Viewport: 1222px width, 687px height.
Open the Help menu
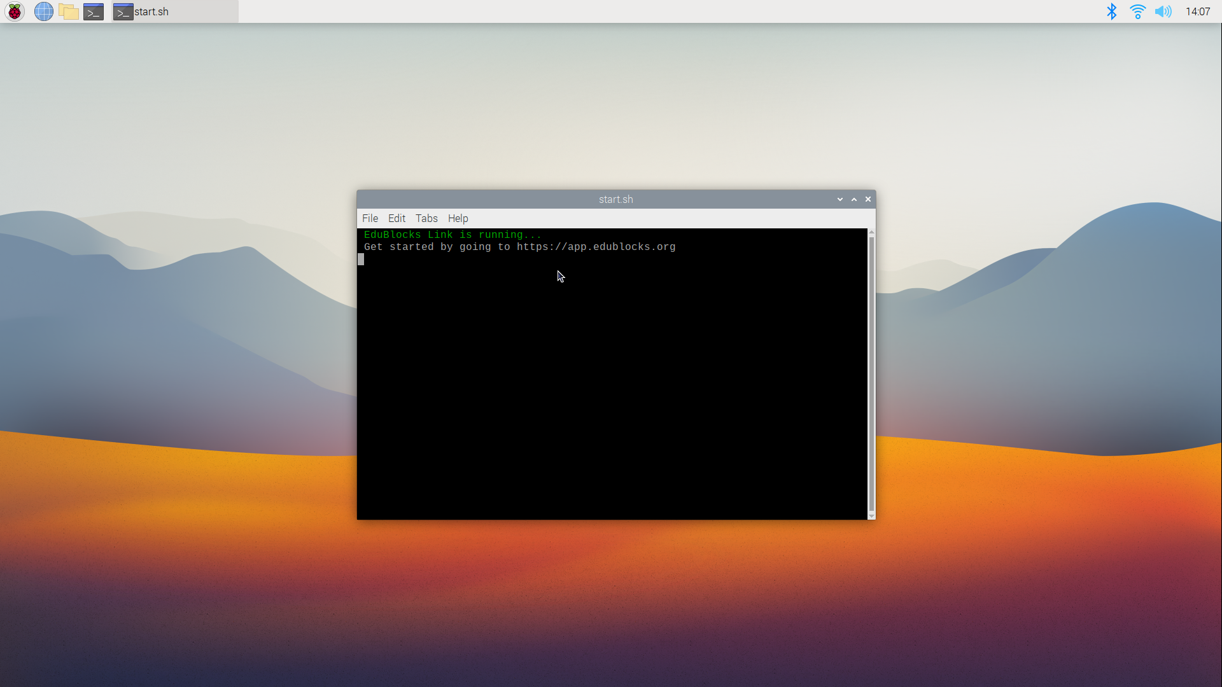coord(458,218)
